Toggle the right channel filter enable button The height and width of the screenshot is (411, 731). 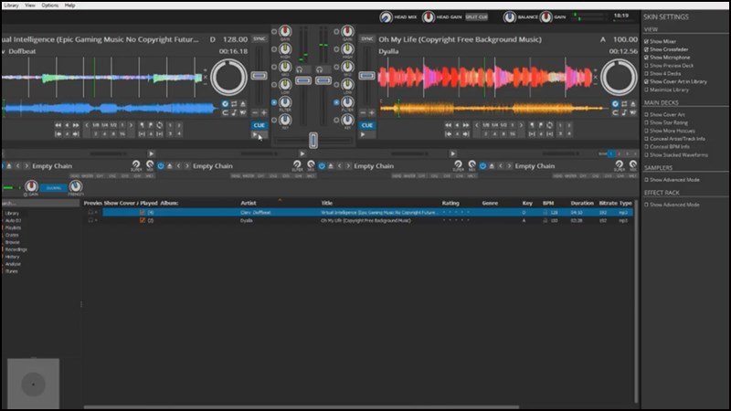point(336,102)
